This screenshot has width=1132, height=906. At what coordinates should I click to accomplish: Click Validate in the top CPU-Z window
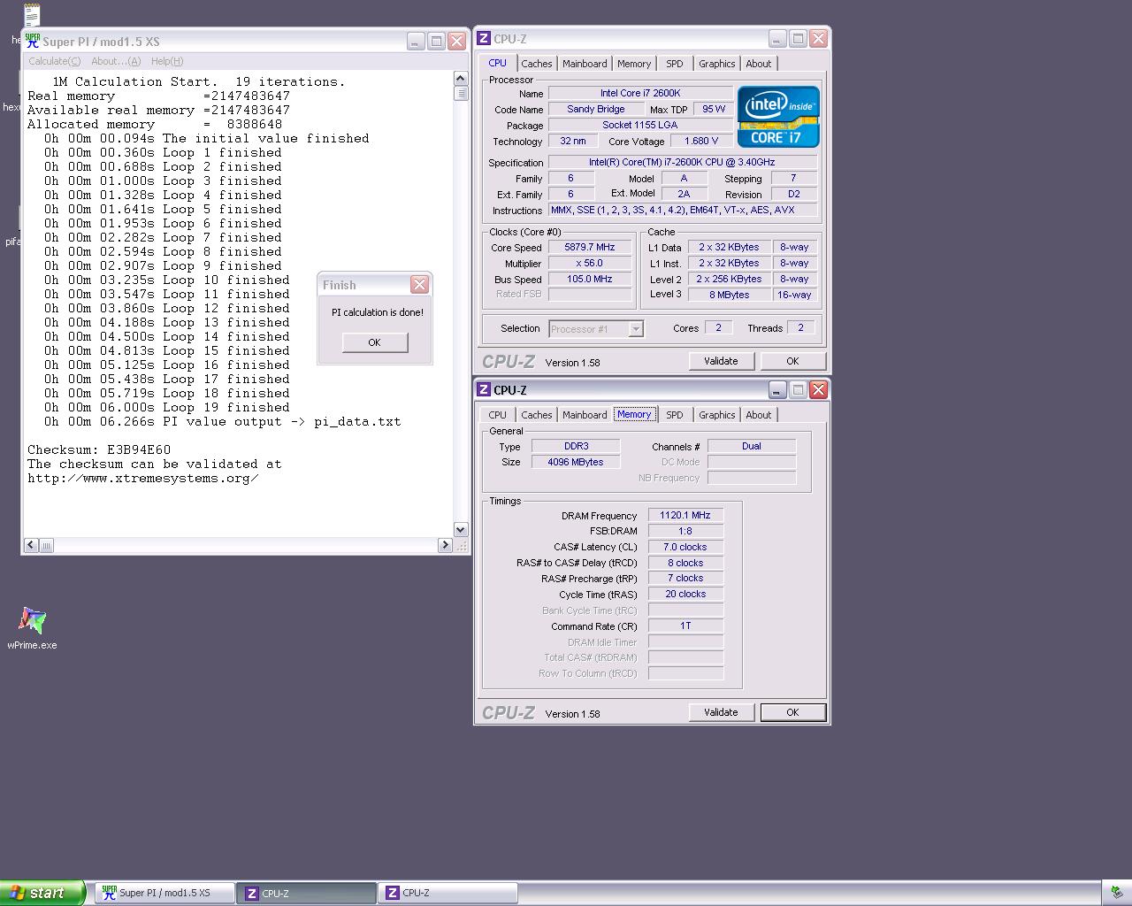pos(720,361)
